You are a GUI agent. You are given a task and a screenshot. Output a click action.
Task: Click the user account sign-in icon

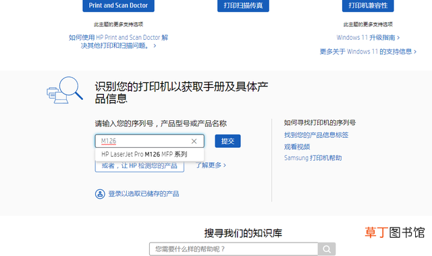[x=100, y=194]
